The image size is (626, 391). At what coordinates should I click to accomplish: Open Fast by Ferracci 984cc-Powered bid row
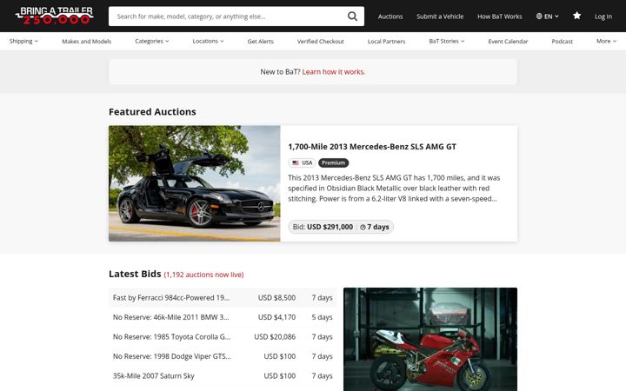pyautogui.click(x=223, y=298)
